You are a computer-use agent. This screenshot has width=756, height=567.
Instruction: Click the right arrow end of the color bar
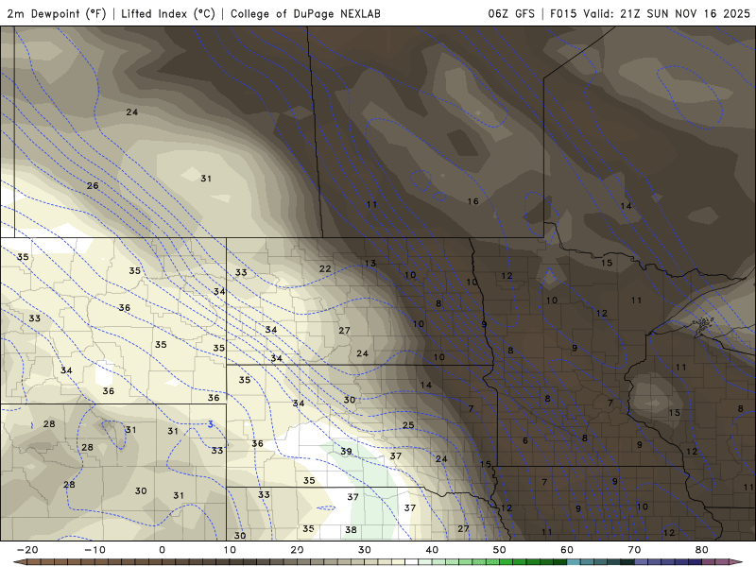[736, 561]
